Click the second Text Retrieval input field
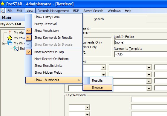 [149, 107]
